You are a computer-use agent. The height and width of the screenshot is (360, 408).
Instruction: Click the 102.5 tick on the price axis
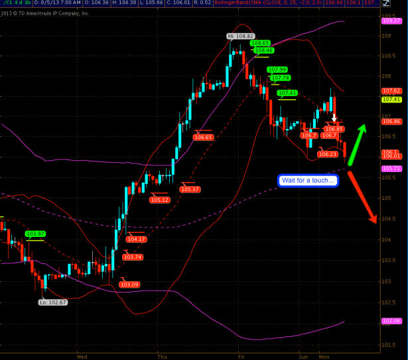click(x=388, y=302)
